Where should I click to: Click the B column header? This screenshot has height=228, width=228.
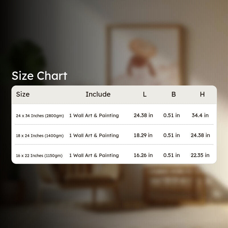(174, 94)
